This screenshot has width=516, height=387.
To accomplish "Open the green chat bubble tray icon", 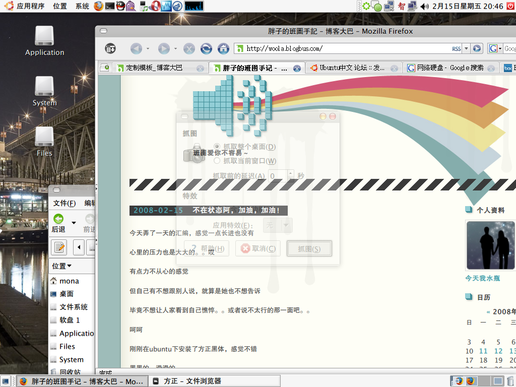I will click(x=377, y=6).
